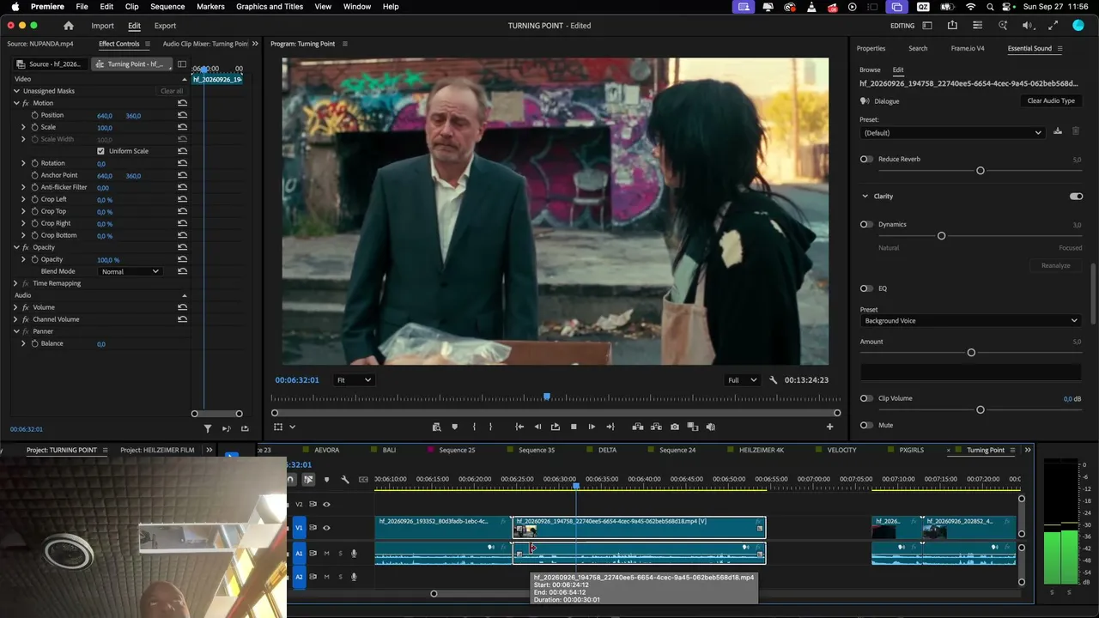Image resolution: width=1099 pixels, height=618 pixels.
Task: Turn off the Clarity toggle switch
Action: tap(1076, 197)
